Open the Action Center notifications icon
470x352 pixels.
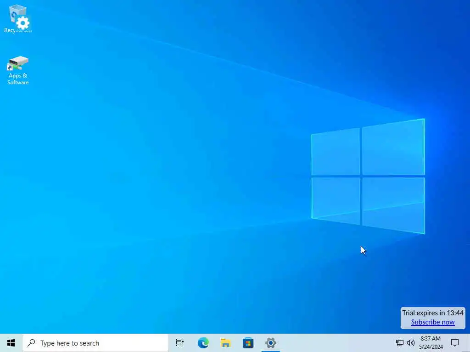tap(455, 343)
